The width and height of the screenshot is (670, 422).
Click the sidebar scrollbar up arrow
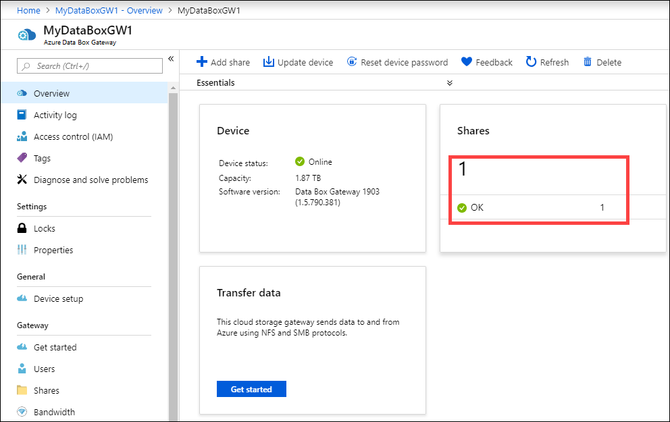click(173, 88)
